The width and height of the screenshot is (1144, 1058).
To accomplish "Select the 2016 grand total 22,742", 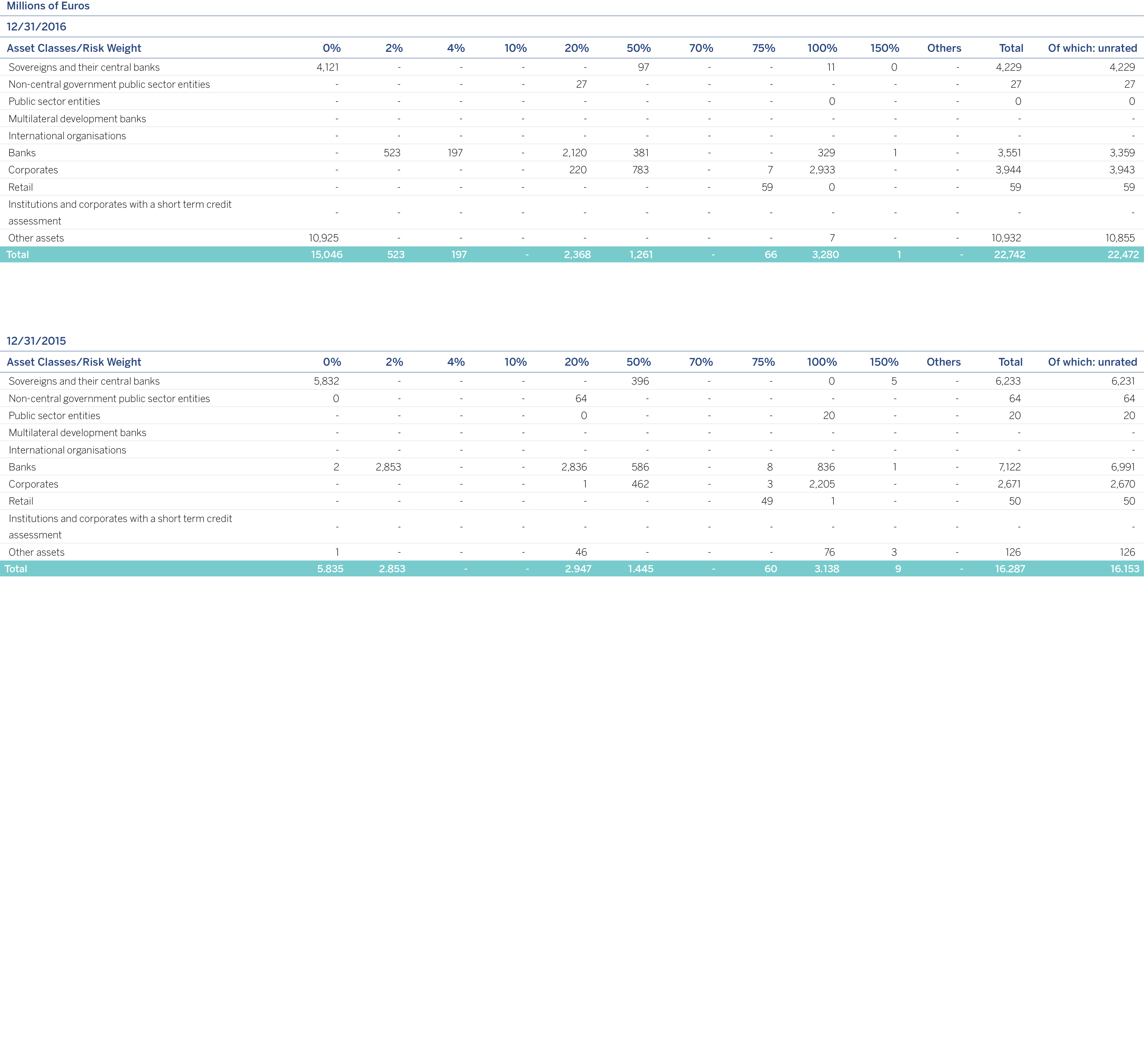I will tap(1010, 255).
